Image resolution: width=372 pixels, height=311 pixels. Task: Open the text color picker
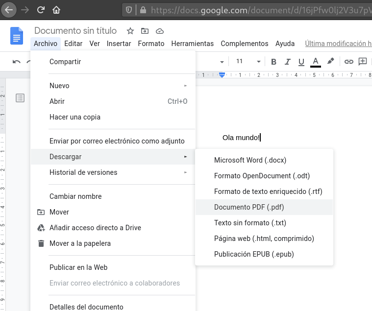(316, 62)
